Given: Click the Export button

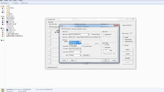Looking at the screenshot, I should 73,60.
